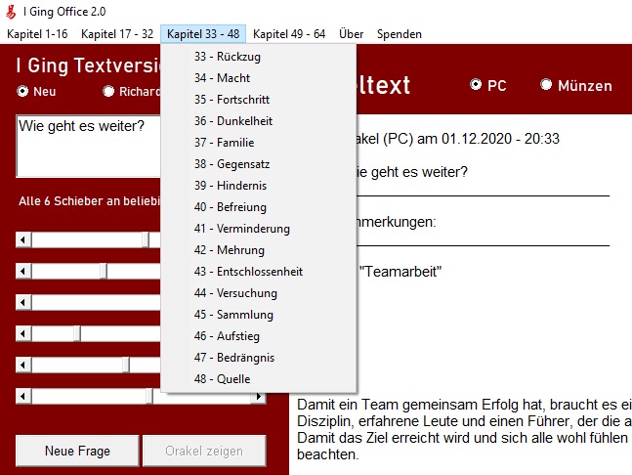Viewport: 632px width, 475px height.
Task: Select chapter 33 - Rückzug
Action: (x=258, y=57)
